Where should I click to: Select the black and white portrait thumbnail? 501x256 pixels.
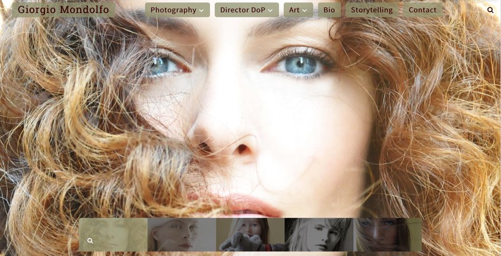319,235
